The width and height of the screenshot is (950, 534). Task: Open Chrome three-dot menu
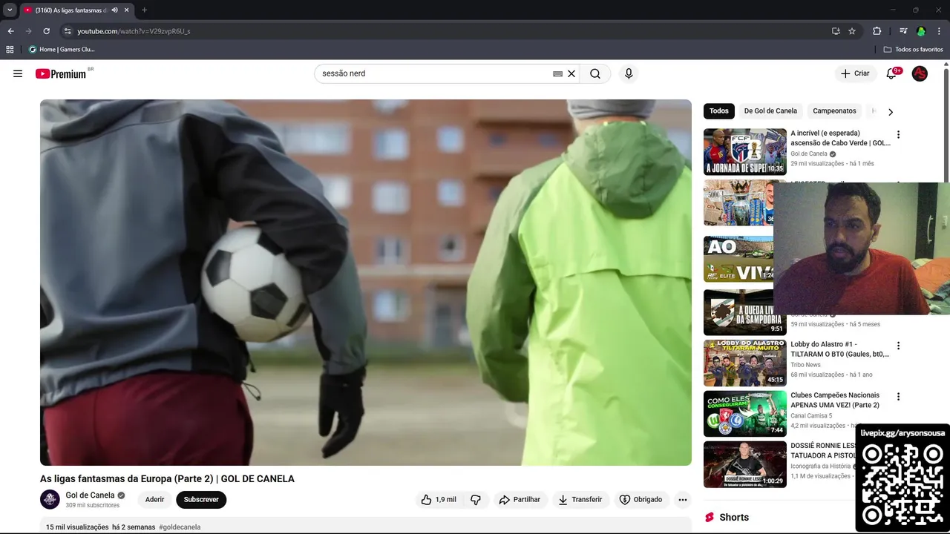(x=939, y=31)
